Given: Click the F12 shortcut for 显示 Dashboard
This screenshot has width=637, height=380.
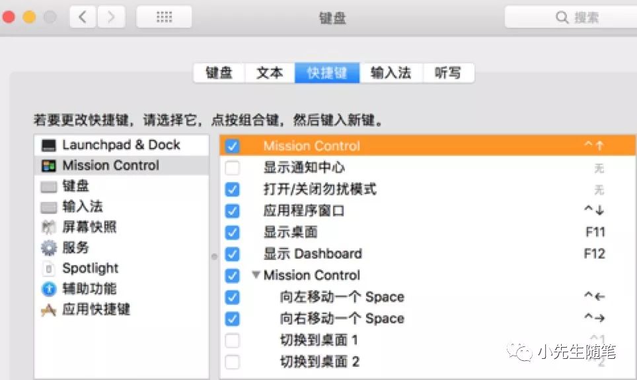Looking at the screenshot, I should click(594, 254).
